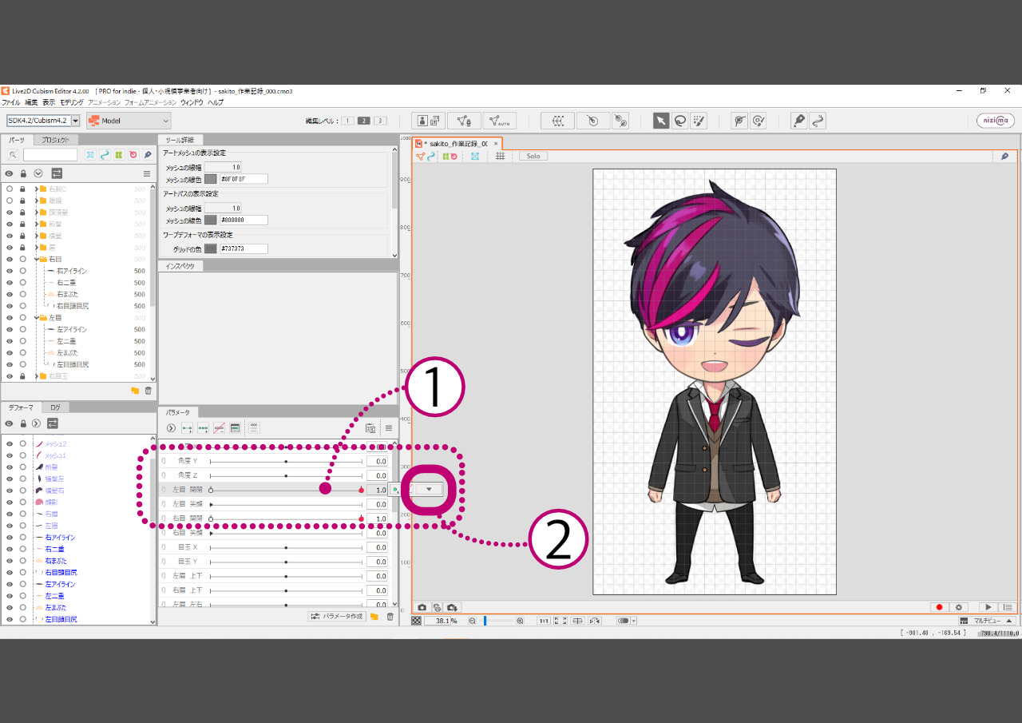The height and width of the screenshot is (723, 1022).
Task: Open the ファイル menu
Action: (11, 102)
